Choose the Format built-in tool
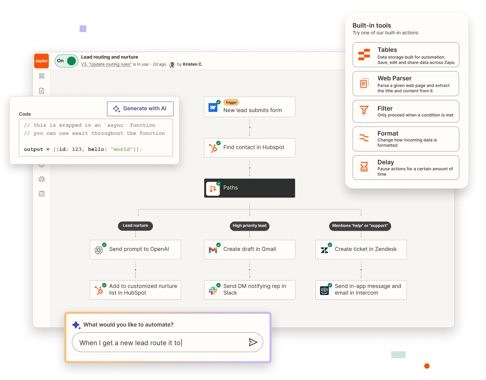The width and height of the screenshot is (486, 380). pyautogui.click(x=406, y=139)
